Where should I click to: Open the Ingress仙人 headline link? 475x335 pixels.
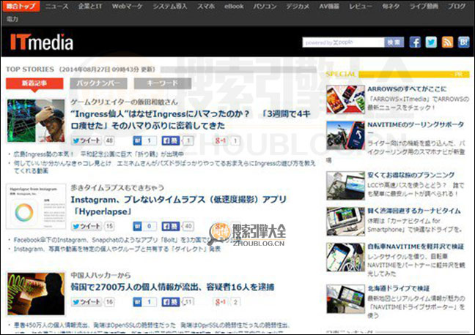point(191,120)
